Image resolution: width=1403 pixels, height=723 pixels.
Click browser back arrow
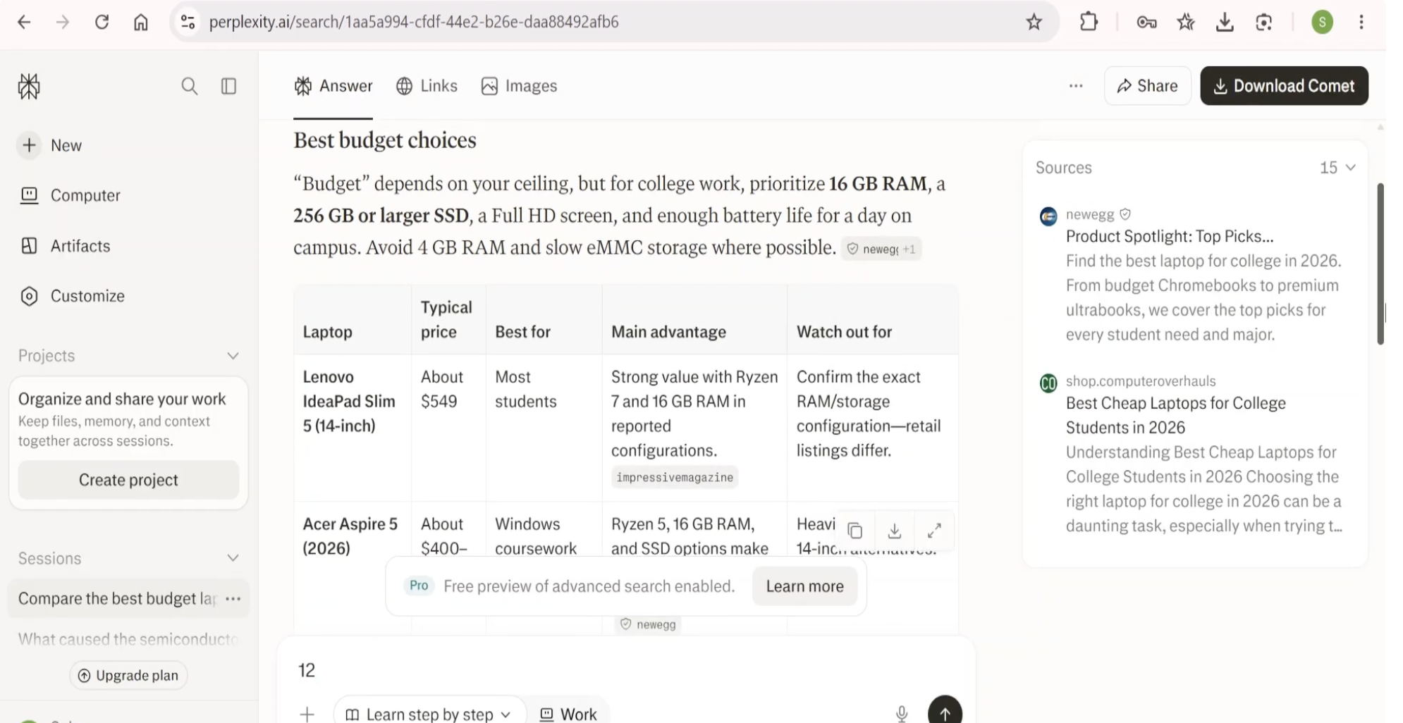(x=24, y=22)
